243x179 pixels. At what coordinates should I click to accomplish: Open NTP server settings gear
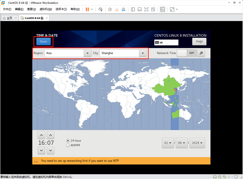[201, 53]
